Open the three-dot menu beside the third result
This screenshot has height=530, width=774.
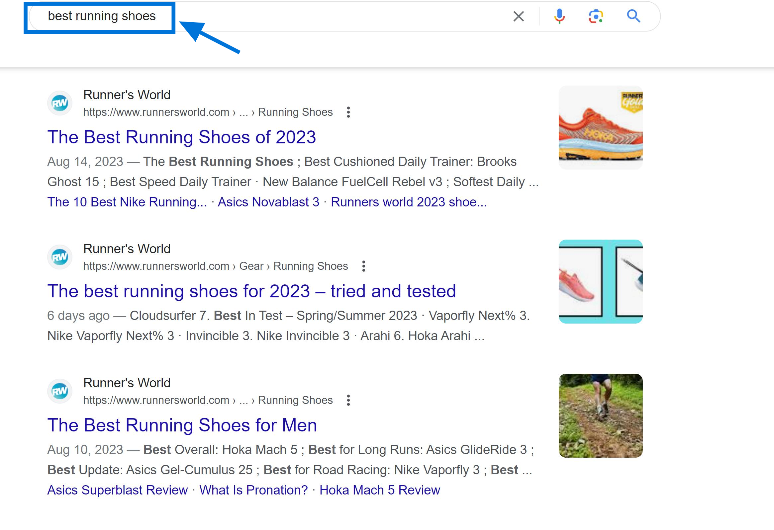pos(348,400)
